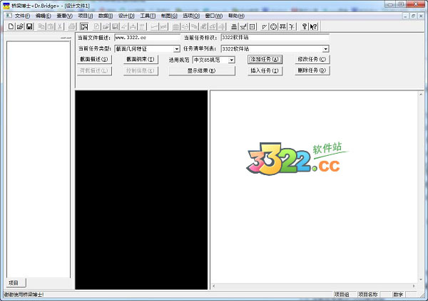Viewport: 428px width, 301px height.
Task: Open the 文件(F) menu
Action: pyautogui.click(x=22, y=16)
